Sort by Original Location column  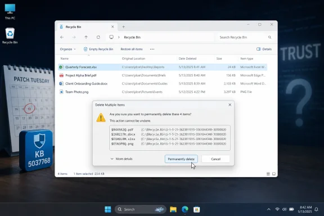coord(133,58)
